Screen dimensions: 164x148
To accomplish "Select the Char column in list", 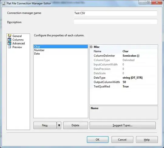I will tap(61, 46).
